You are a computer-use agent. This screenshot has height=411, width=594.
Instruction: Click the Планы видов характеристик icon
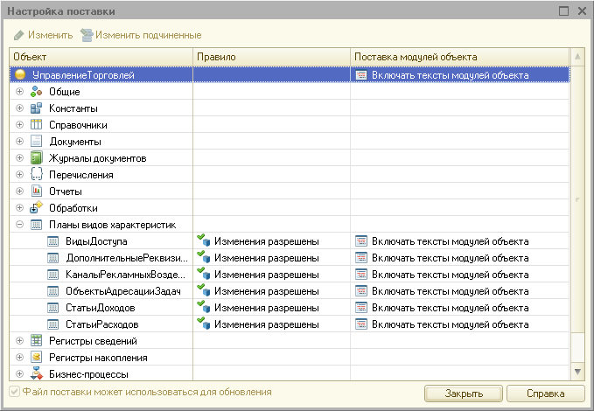[x=37, y=225]
